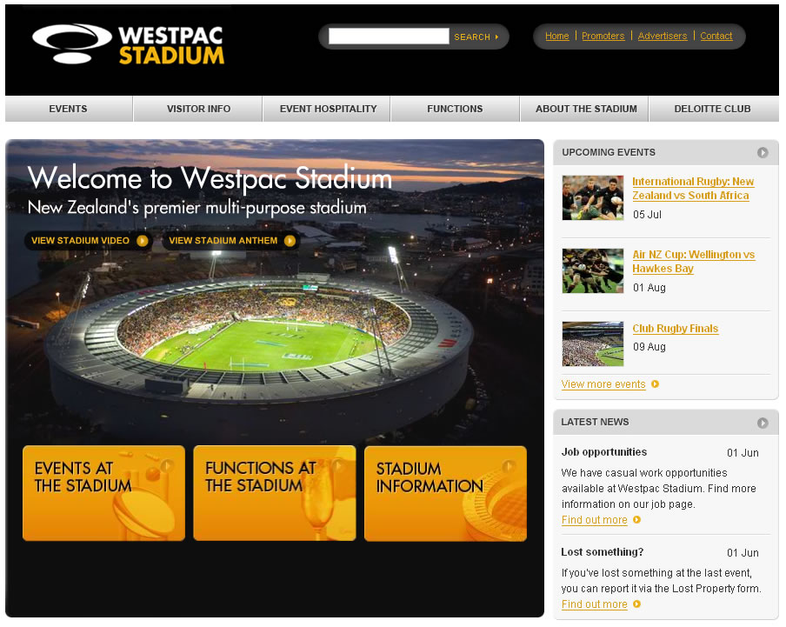This screenshot has height=627, width=786.
Task: Open the Promoters link
Action: 603,36
